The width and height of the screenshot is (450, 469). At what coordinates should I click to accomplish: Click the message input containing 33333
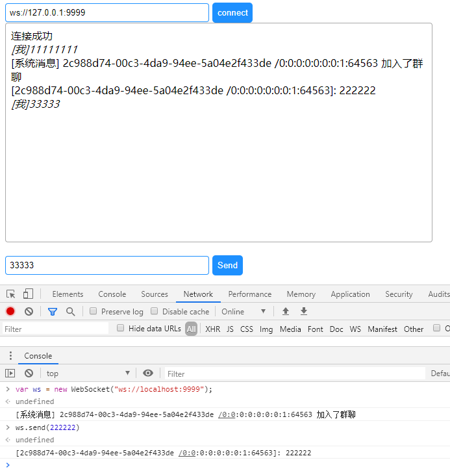(x=107, y=265)
